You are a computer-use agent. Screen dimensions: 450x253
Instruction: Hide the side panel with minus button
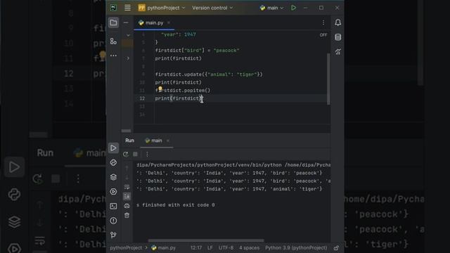point(126,22)
